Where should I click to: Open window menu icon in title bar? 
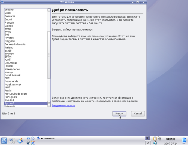pos(3,2)
